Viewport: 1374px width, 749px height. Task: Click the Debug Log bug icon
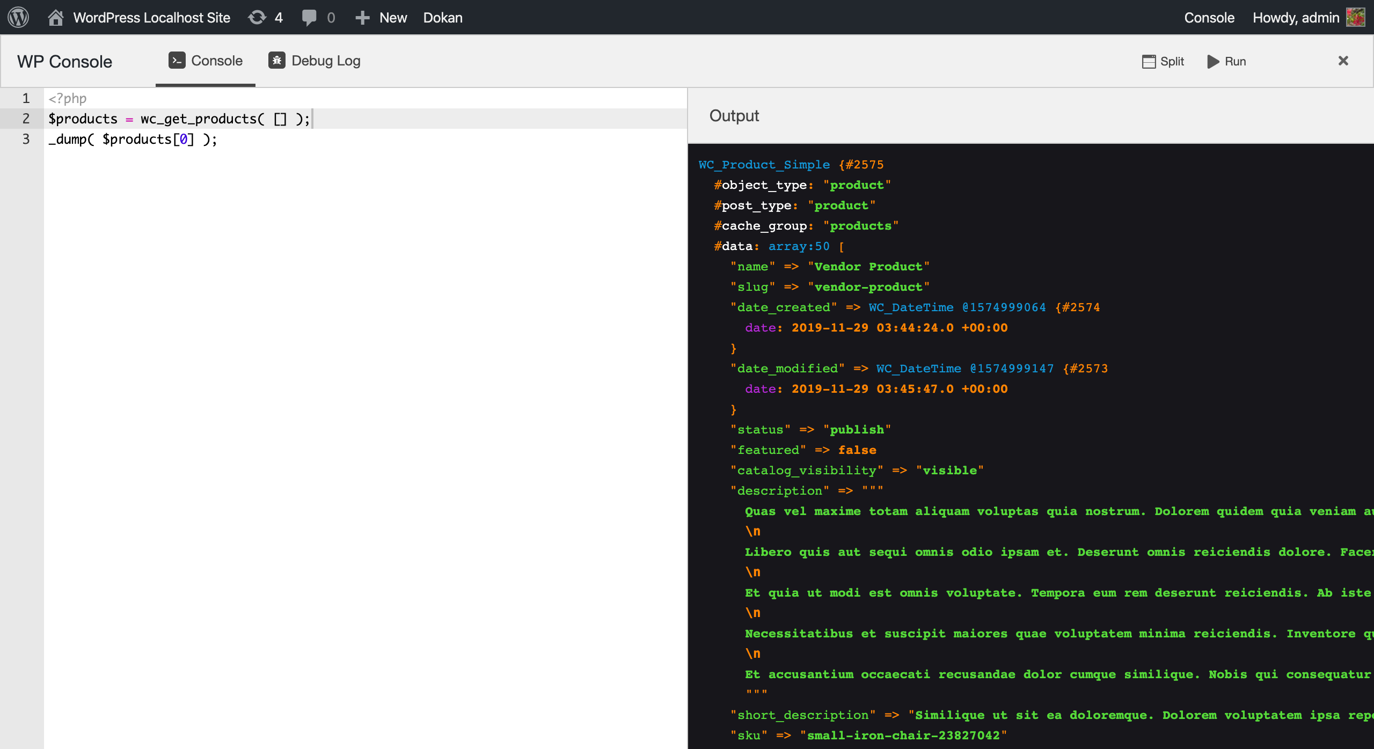[x=277, y=61]
